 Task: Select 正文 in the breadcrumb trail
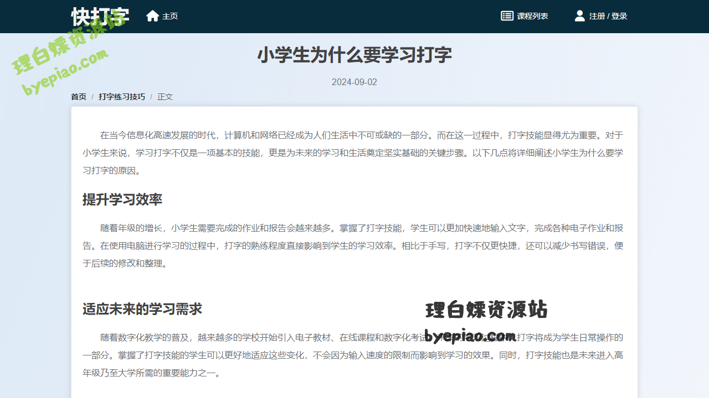[165, 96]
